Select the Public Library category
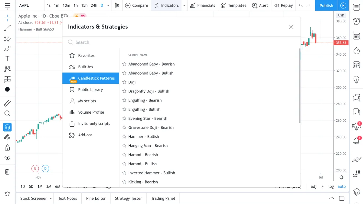This screenshot has width=363, height=204. tap(91, 90)
